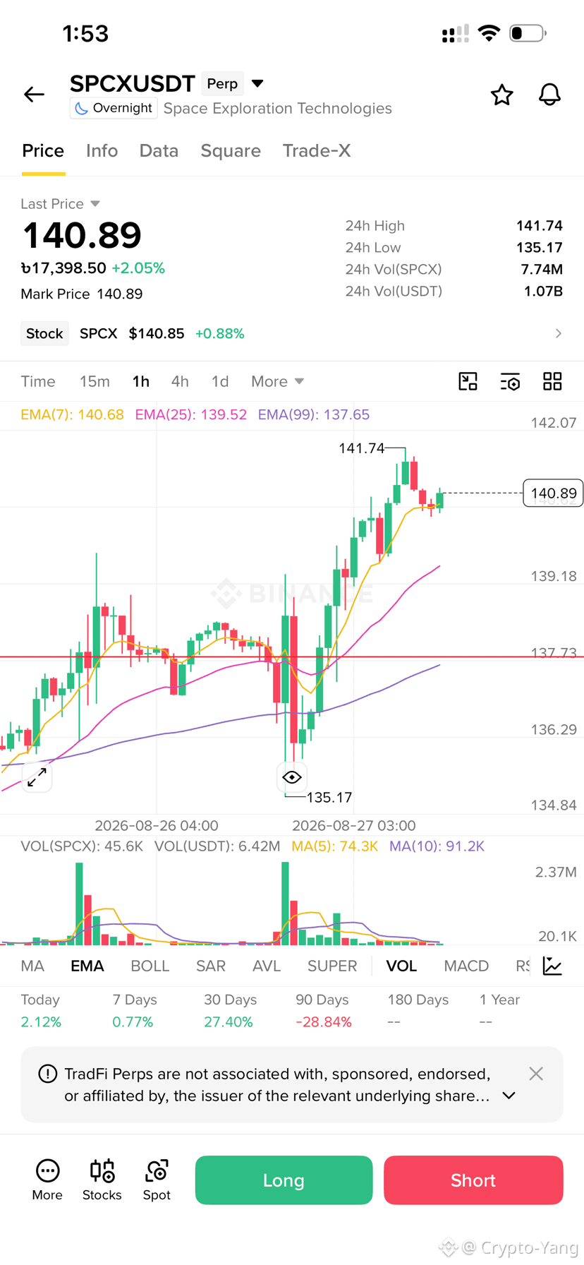
Task: Open the chart drawing tools icon
Action: (468, 381)
